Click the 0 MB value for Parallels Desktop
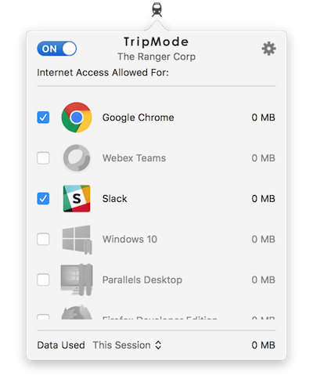The image size is (313, 390). pos(264,280)
